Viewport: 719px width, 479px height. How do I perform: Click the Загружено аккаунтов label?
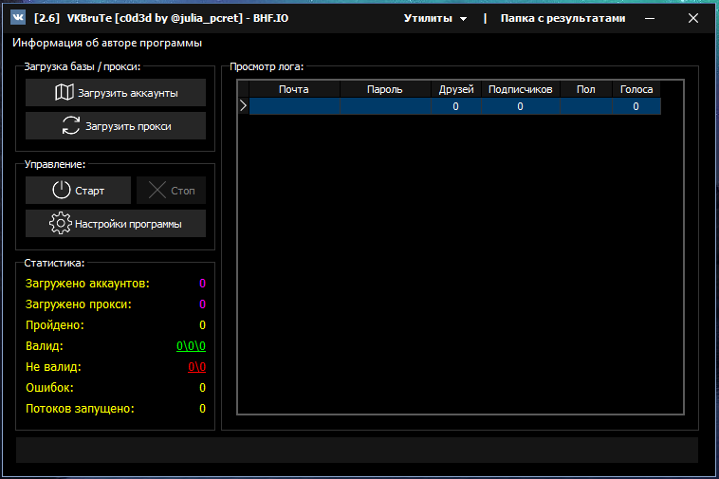[87, 284]
